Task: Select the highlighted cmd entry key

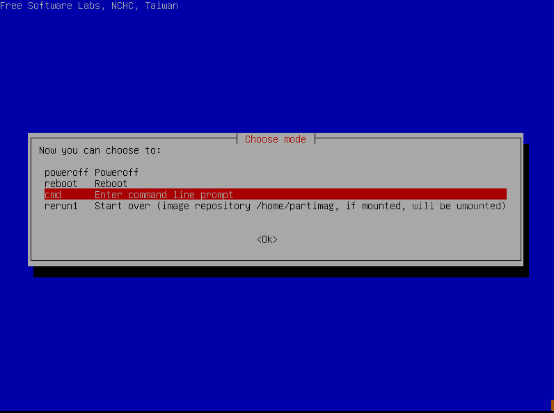Action: (x=53, y=195)
